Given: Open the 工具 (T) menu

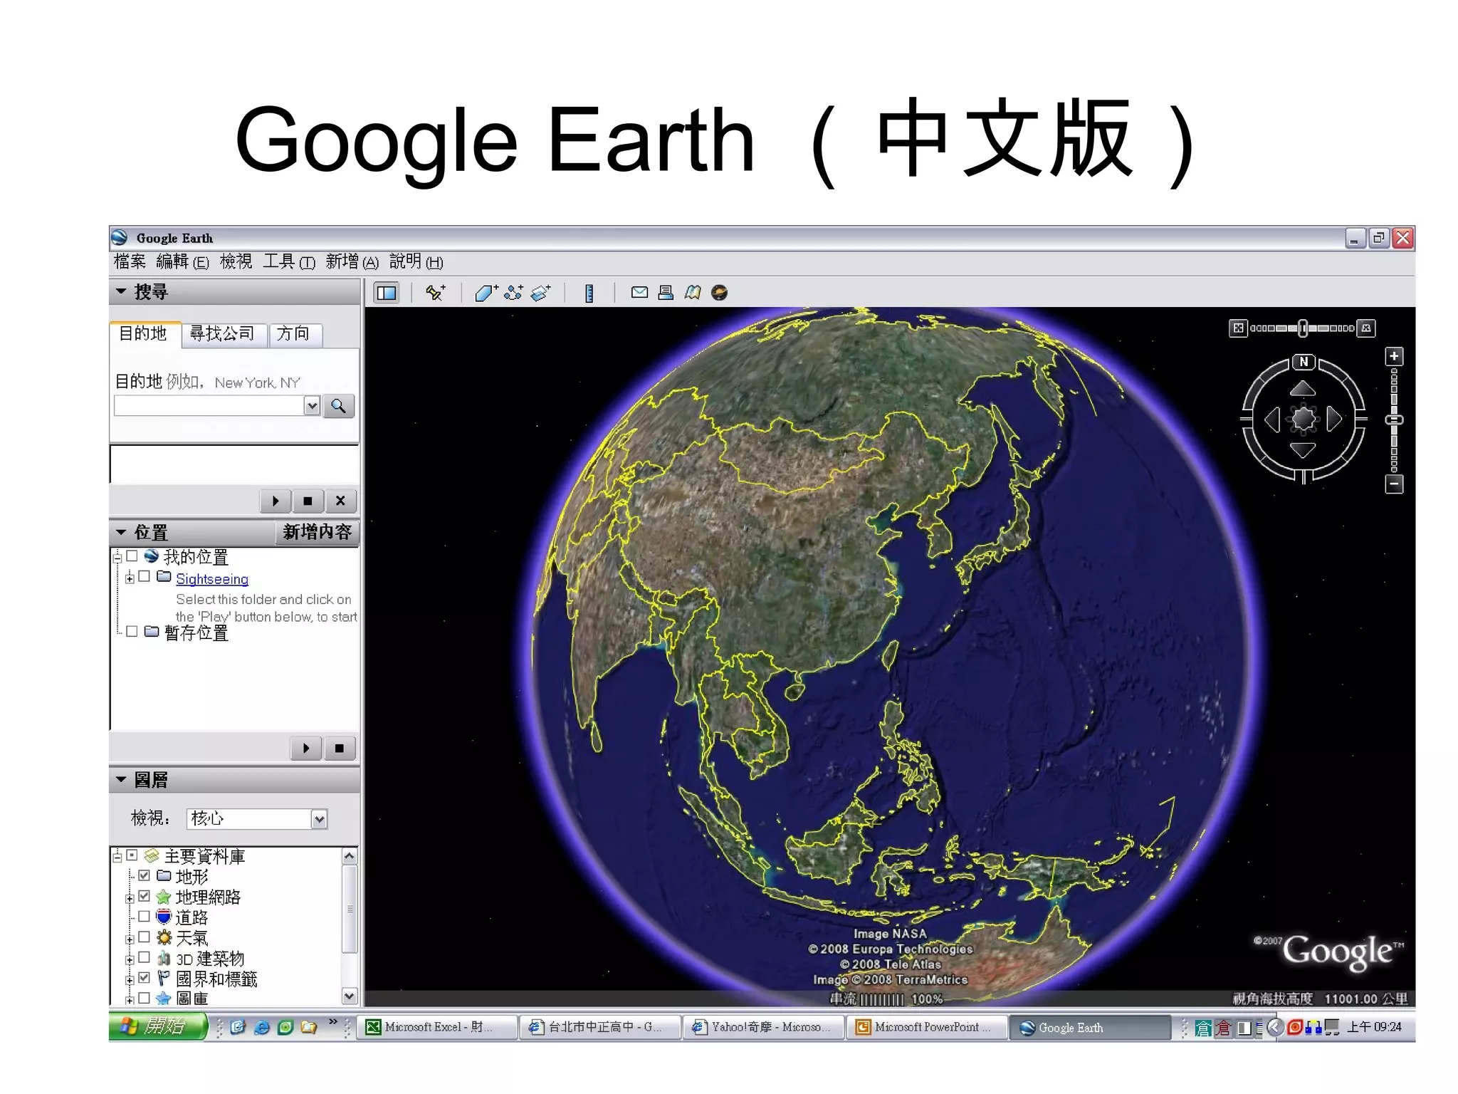Looking at the screenshot, I should tap(289, 262).
